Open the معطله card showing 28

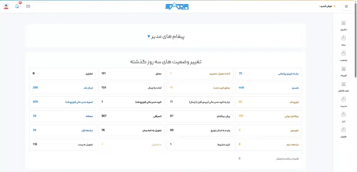pos(63,116)
